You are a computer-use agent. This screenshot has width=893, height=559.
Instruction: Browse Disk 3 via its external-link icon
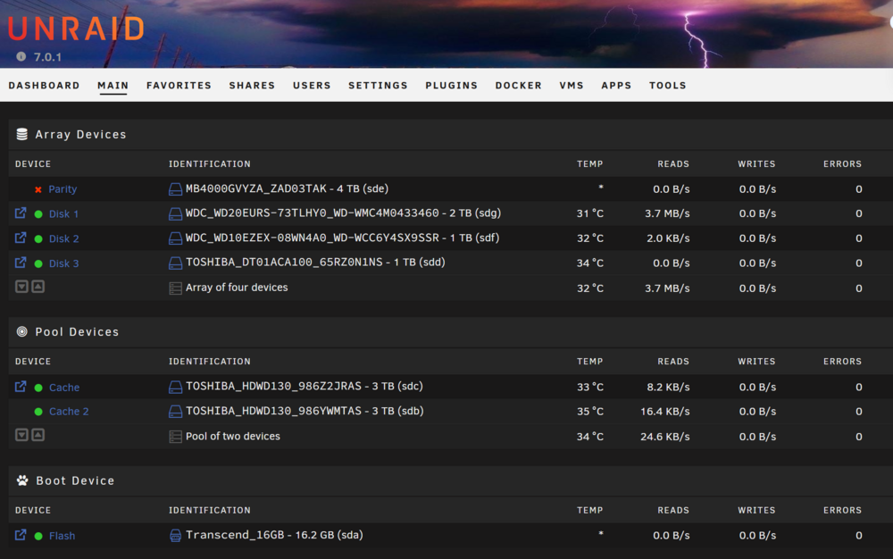point(21,263)
